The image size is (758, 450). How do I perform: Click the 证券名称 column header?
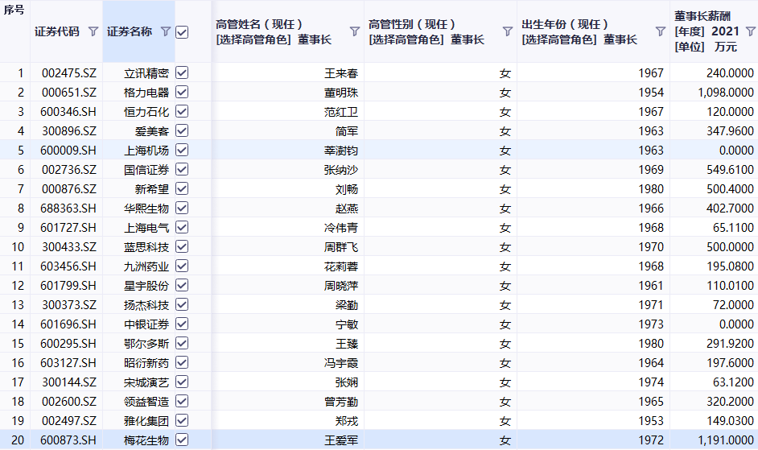(129, 31)
